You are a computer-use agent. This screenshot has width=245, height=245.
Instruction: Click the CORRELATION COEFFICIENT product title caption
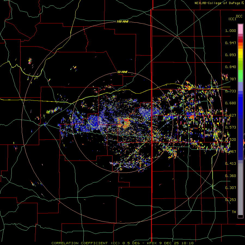(x=122, y=243)
